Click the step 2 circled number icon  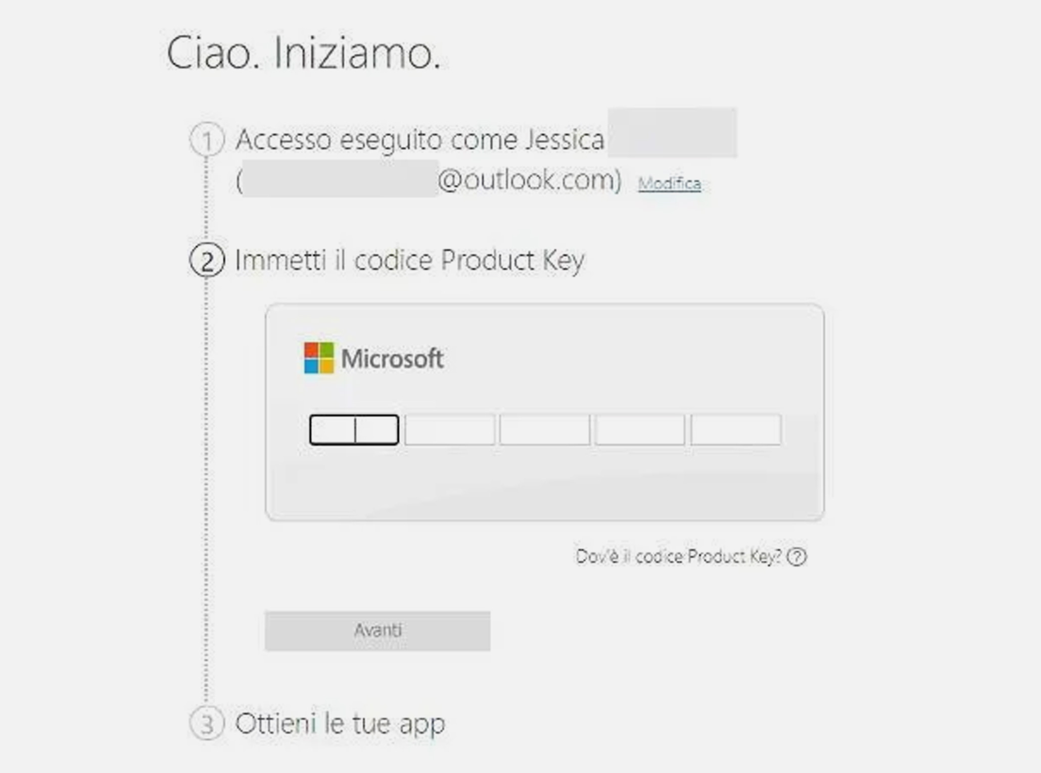[207, 260]
